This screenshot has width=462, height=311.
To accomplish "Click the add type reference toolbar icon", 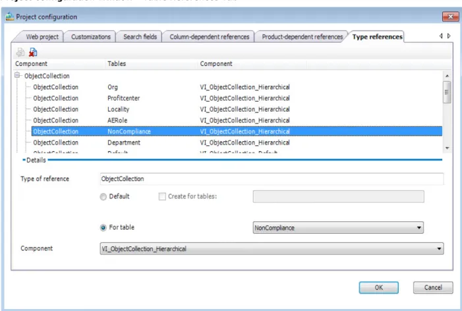I will (x=20, y=53).
